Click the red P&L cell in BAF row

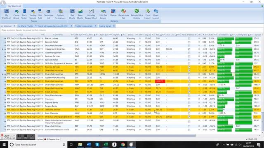(x=160, y=81)
